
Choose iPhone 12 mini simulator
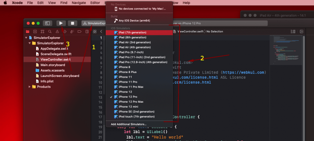coord(139,107)
